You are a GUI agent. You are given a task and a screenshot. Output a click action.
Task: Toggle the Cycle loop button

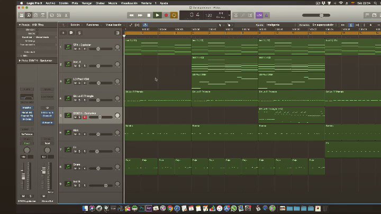(174, 15)
